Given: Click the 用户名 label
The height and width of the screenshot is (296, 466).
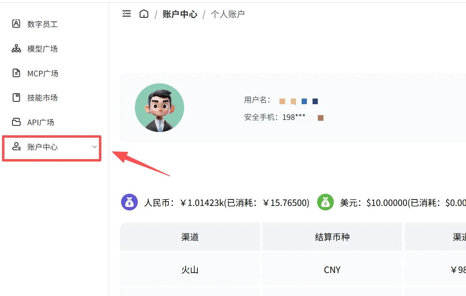Looking at the screenshot, I should (257, 100).
